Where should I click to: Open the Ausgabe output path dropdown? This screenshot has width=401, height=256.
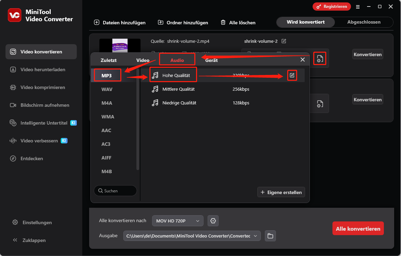(x=192, y=236)
